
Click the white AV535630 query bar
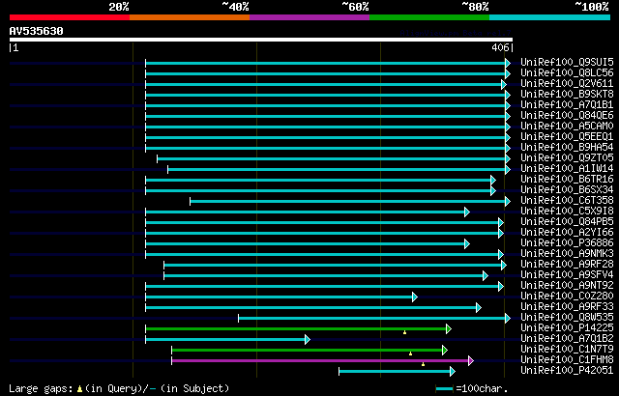pyautogui.click(x=261, y=40)
